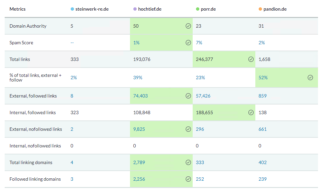Select the Domain Authority row label
Image resolution: width=323 pixels, height=194 pixels.
pyautogui.click(x=28, y=26)
